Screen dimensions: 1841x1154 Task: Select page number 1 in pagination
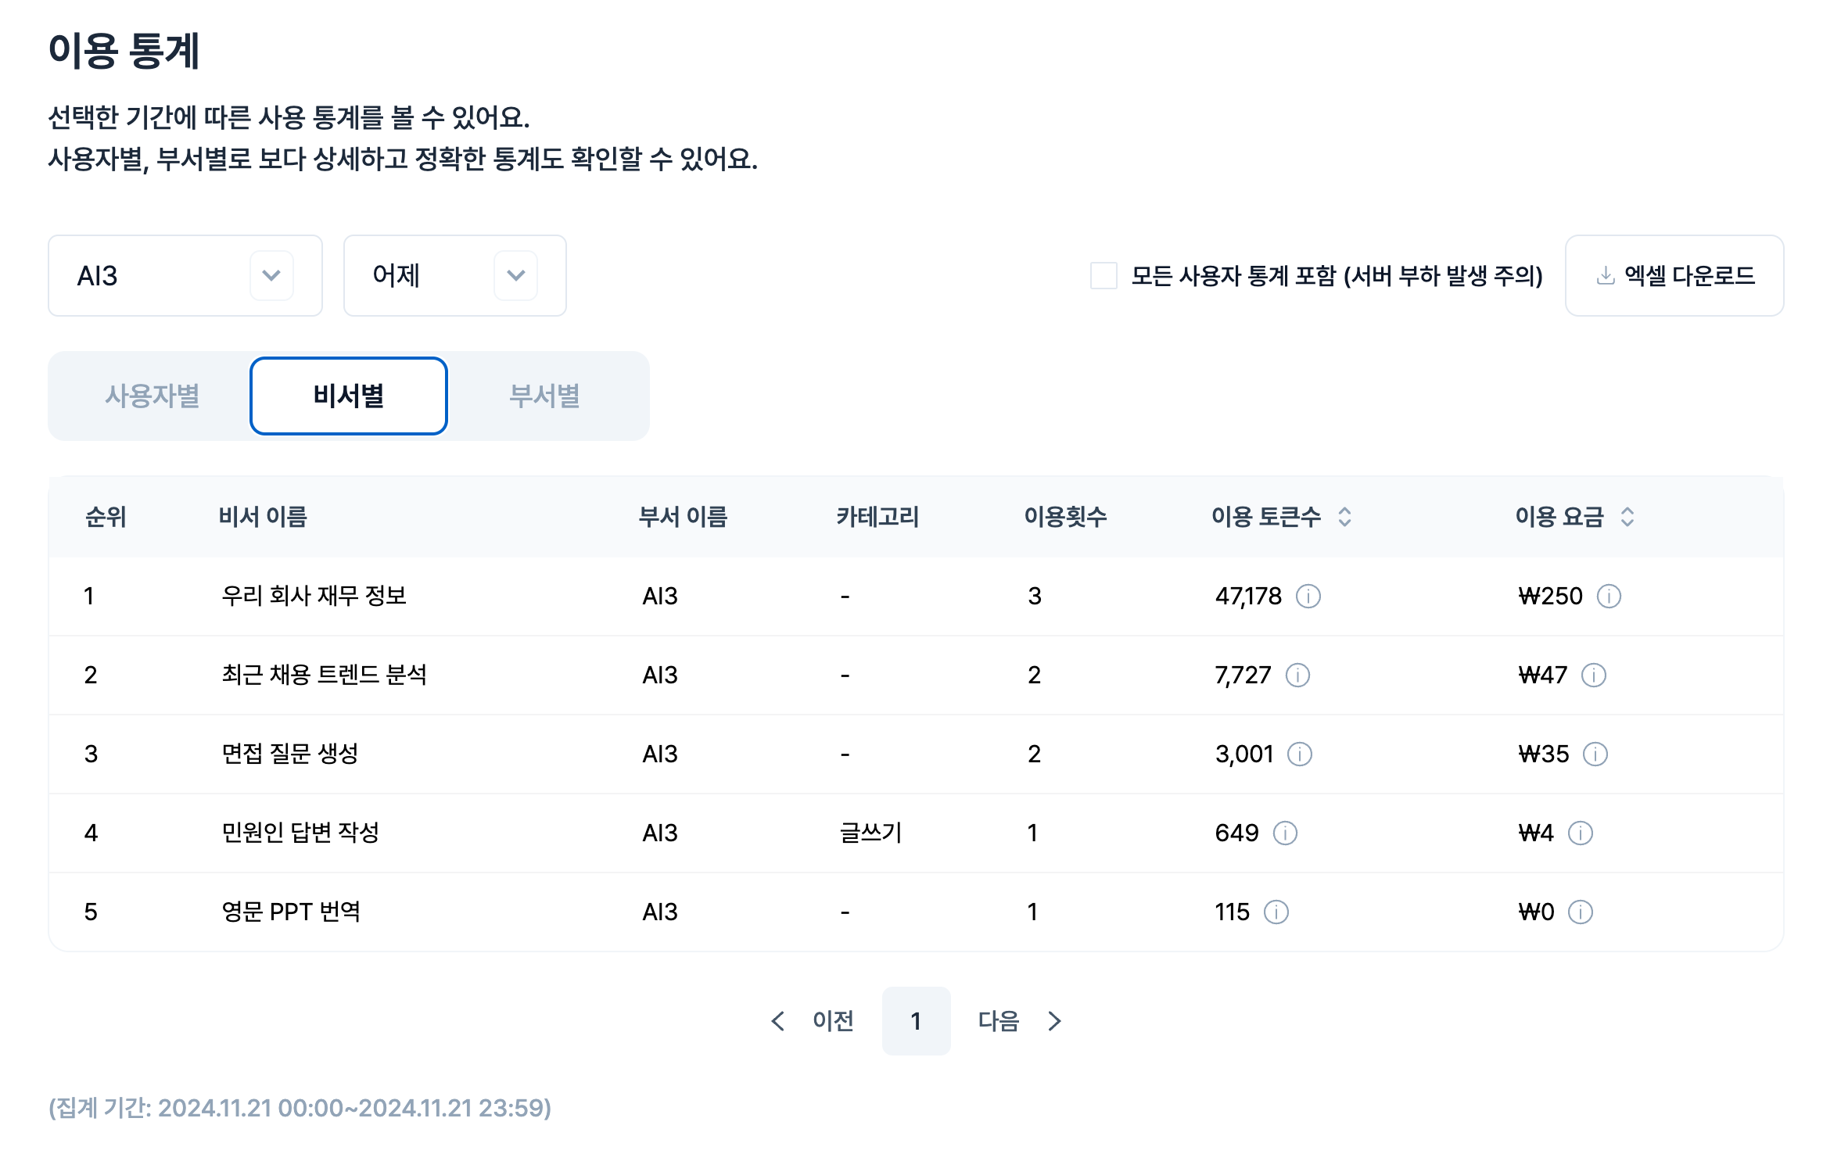tap(916, 1021)
